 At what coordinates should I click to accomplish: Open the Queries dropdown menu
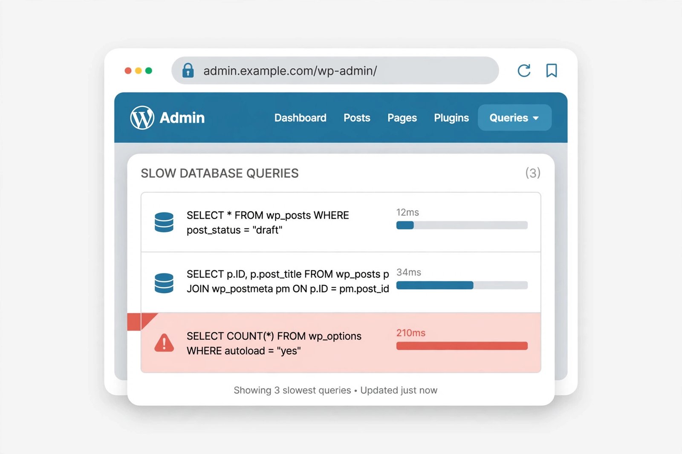[514, 117]
